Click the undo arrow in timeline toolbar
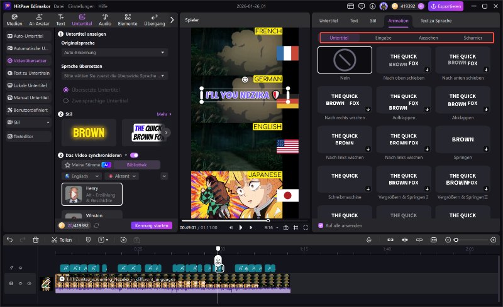 pos(9,240)
